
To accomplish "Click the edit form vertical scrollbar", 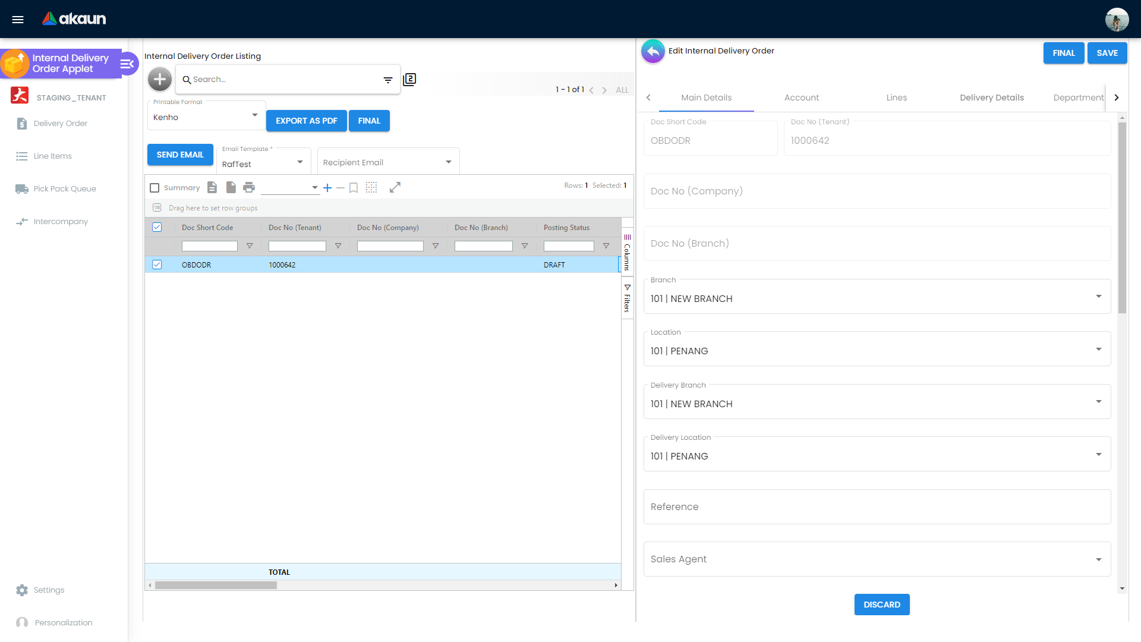I will coord(1122,218).
